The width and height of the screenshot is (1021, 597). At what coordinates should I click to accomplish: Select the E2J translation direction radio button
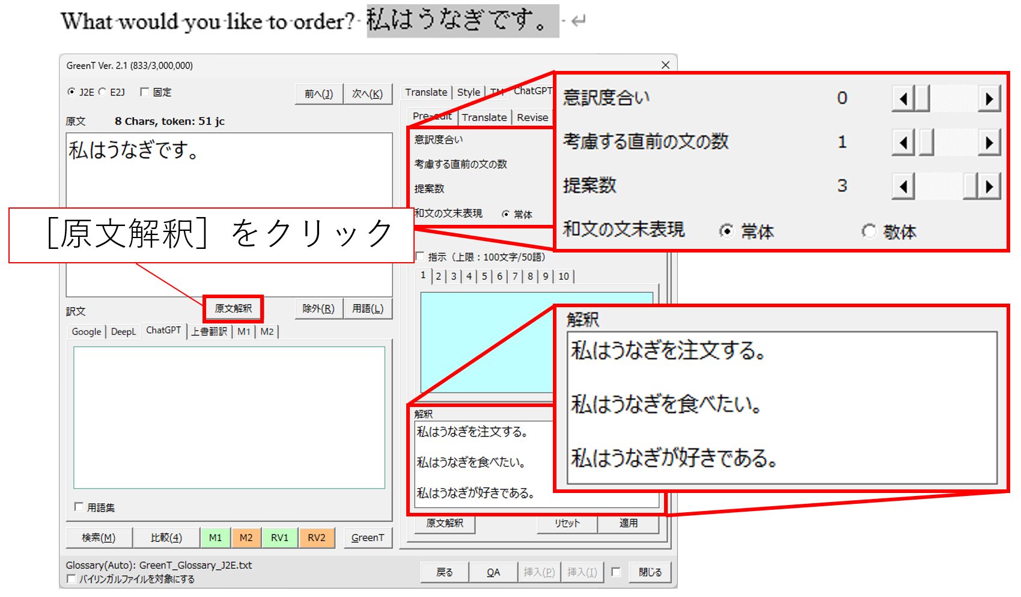coord(103,92)
